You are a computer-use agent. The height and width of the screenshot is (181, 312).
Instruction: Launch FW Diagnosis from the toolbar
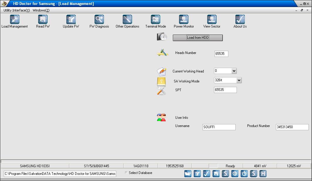pyautogui.click(x=99, y=19)
